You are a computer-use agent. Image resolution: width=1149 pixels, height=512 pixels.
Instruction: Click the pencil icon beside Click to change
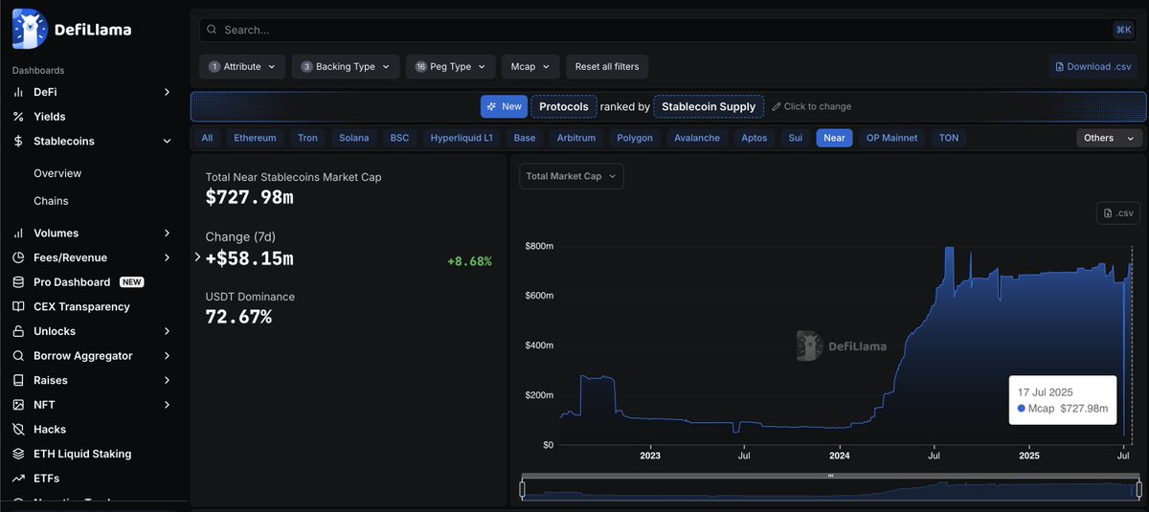pyautogui.click(x=777, y=106)
